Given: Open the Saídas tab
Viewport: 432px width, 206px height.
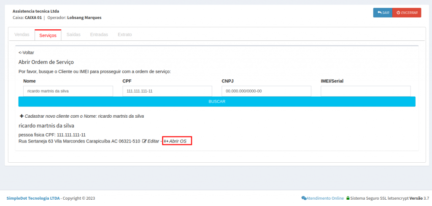Looking at the screenshot, I should (x=73, y=35).
